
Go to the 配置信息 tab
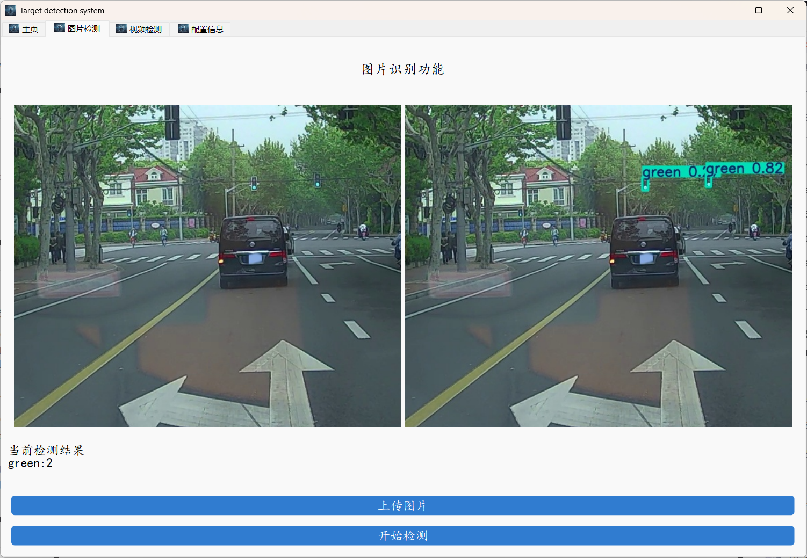pyautogui.click(x=200, y=29)
